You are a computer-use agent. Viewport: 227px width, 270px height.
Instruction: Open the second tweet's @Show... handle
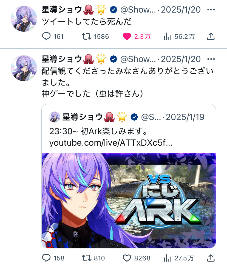click(138, 59)
